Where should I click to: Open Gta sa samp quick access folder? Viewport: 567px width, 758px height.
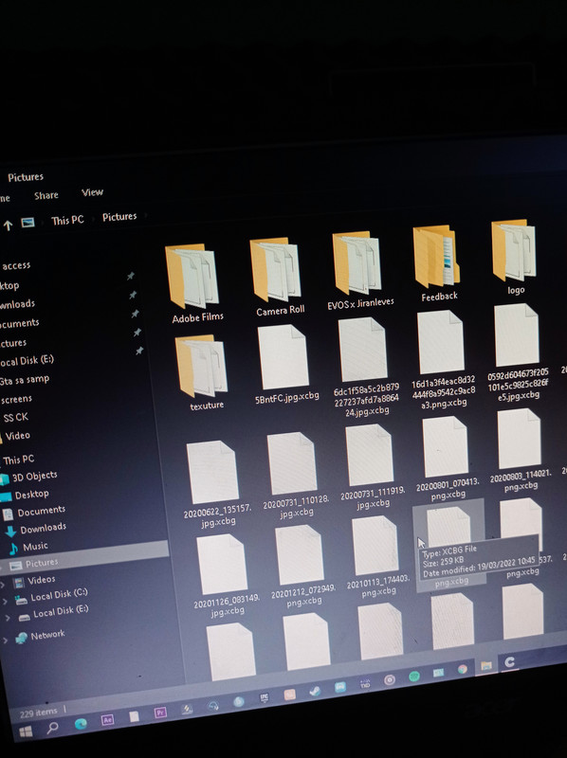coord(25,380)
